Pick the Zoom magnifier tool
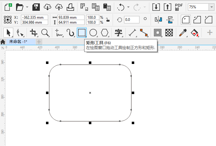The height and width of the screenshot is (146, 216). pyautogui.click(x=45, y=32)
